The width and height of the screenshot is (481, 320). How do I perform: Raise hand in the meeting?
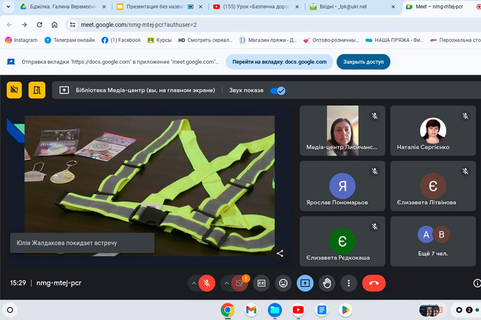pos(327,283)
